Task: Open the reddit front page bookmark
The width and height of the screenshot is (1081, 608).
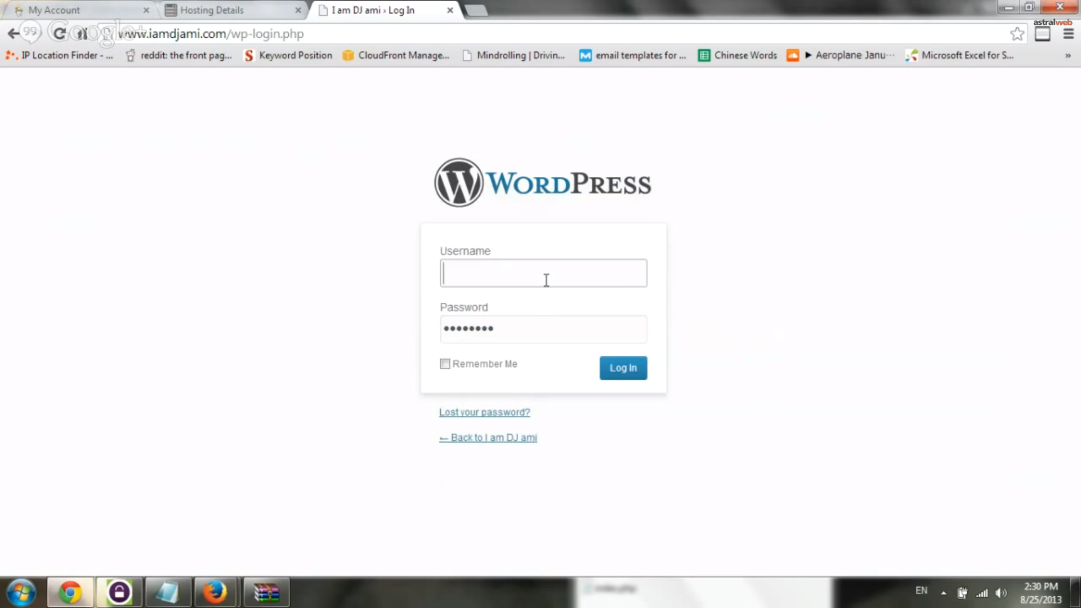Action: tap(178, 55)
